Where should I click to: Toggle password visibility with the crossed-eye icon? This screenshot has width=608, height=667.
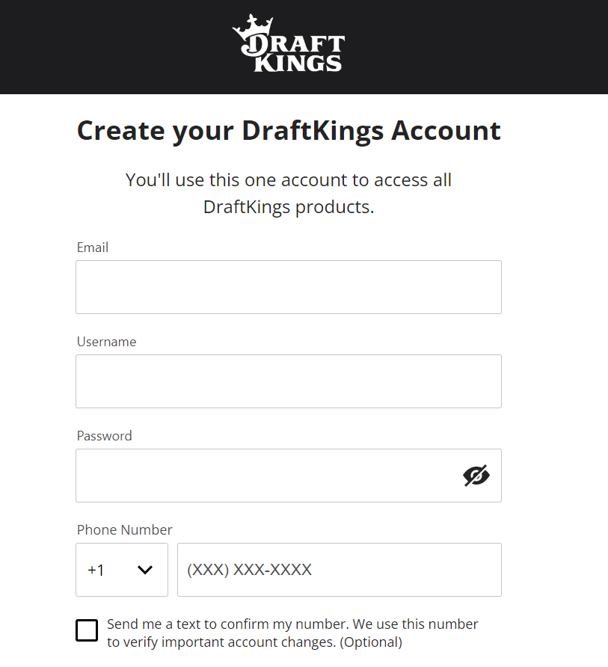coord(476,476)
